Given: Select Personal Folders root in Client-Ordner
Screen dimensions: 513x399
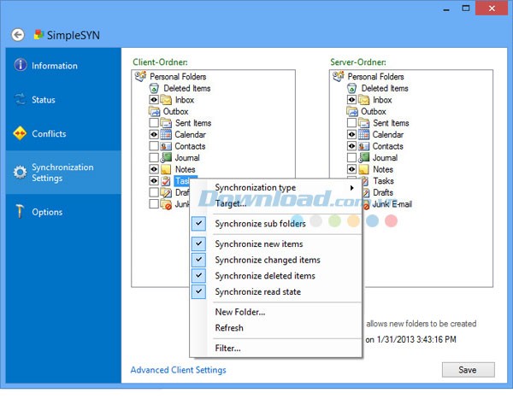Looking at the screenshot, I should (177, 77).
